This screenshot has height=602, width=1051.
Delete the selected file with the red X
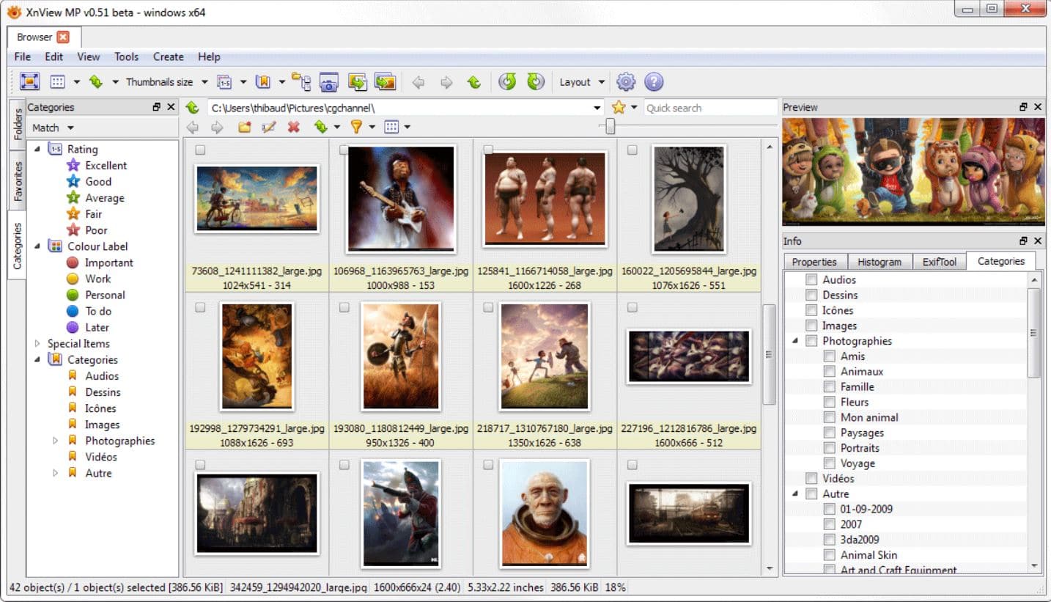292,126
